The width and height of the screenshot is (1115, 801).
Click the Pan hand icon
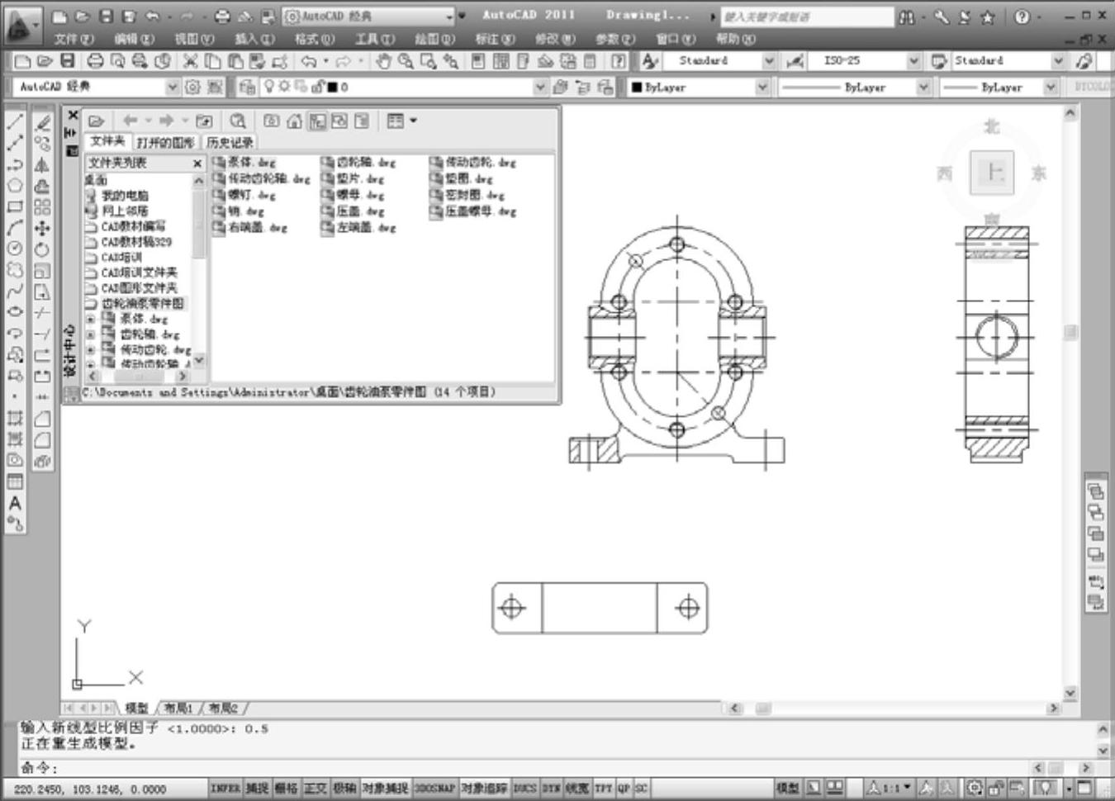383,61
